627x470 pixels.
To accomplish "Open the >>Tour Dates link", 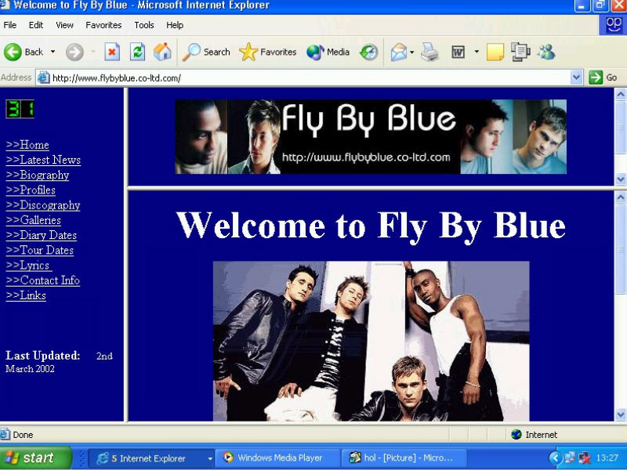I will 40,250.
